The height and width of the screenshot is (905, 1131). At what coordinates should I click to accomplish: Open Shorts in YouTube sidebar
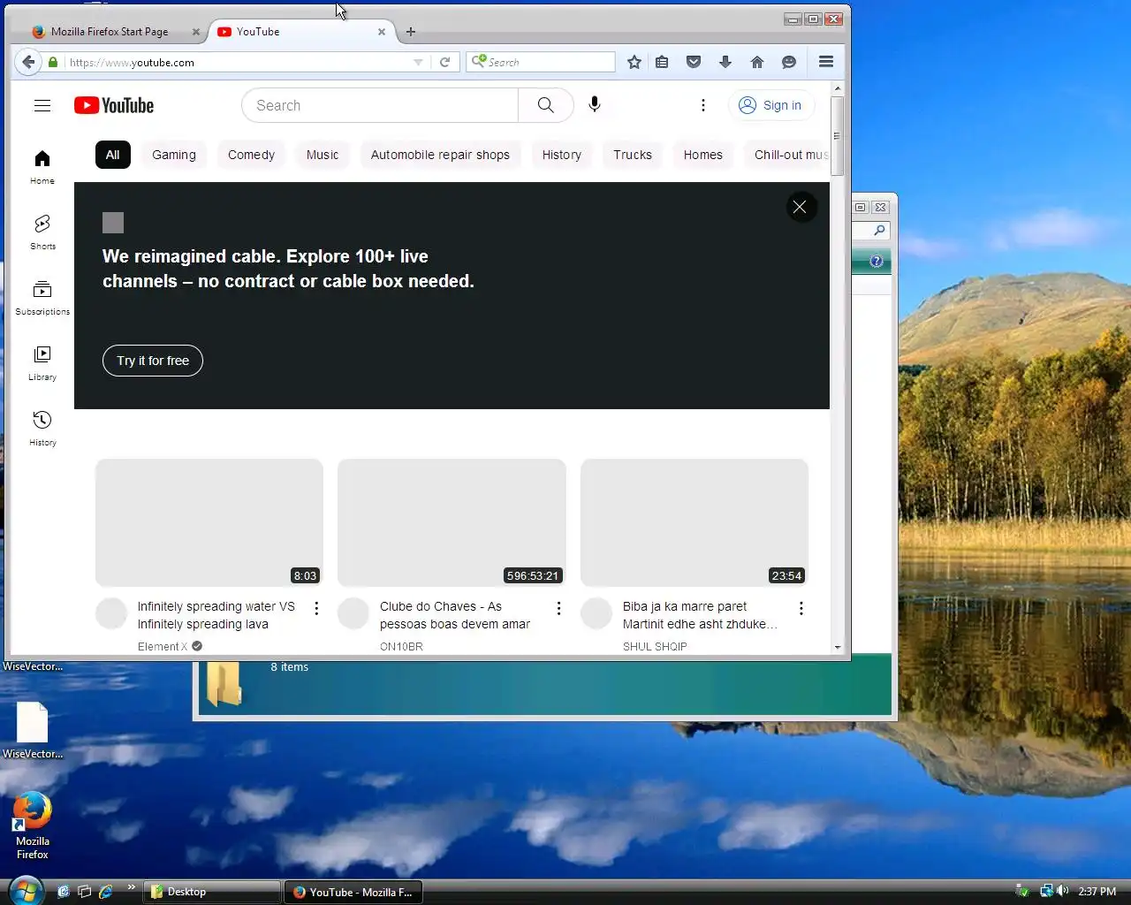coord(42,232)
